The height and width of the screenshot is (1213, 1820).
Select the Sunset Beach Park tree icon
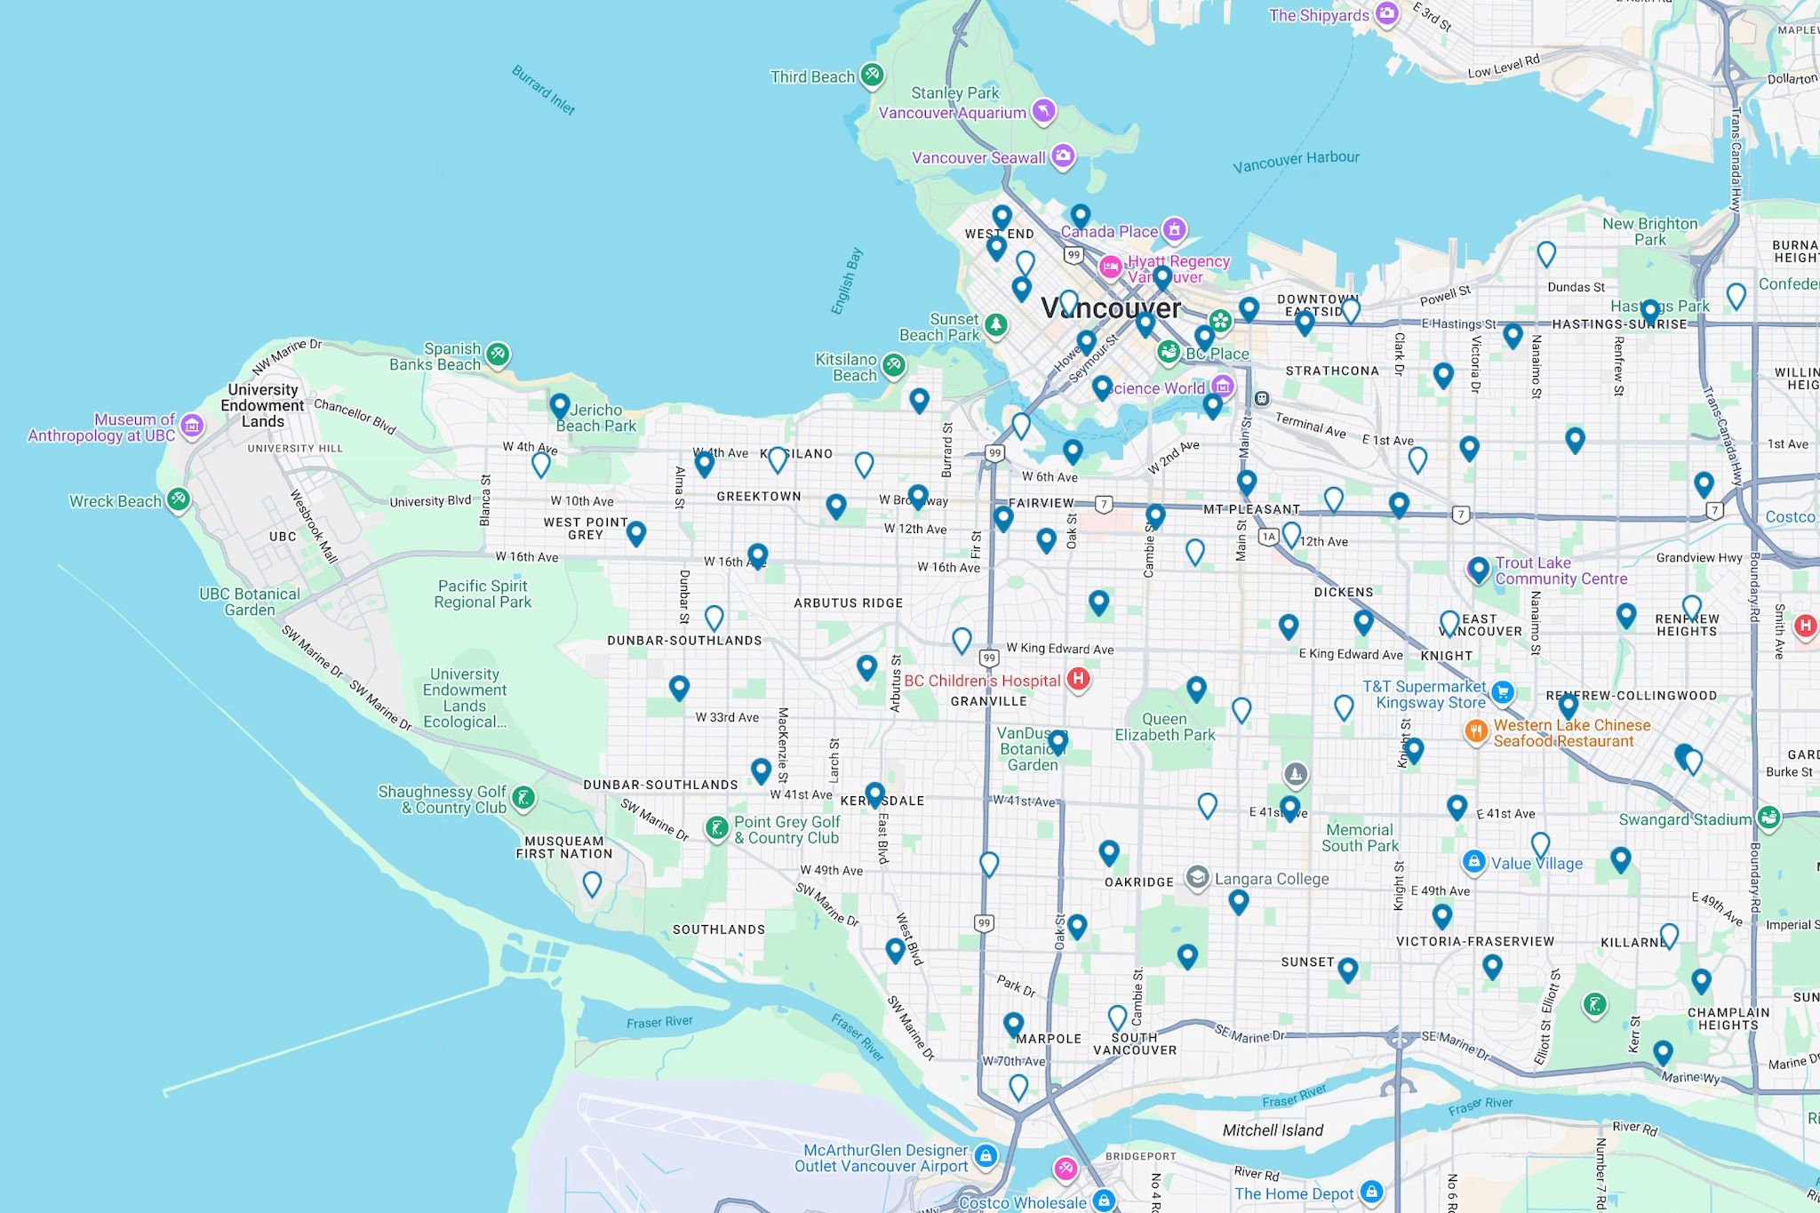[996, 325]
